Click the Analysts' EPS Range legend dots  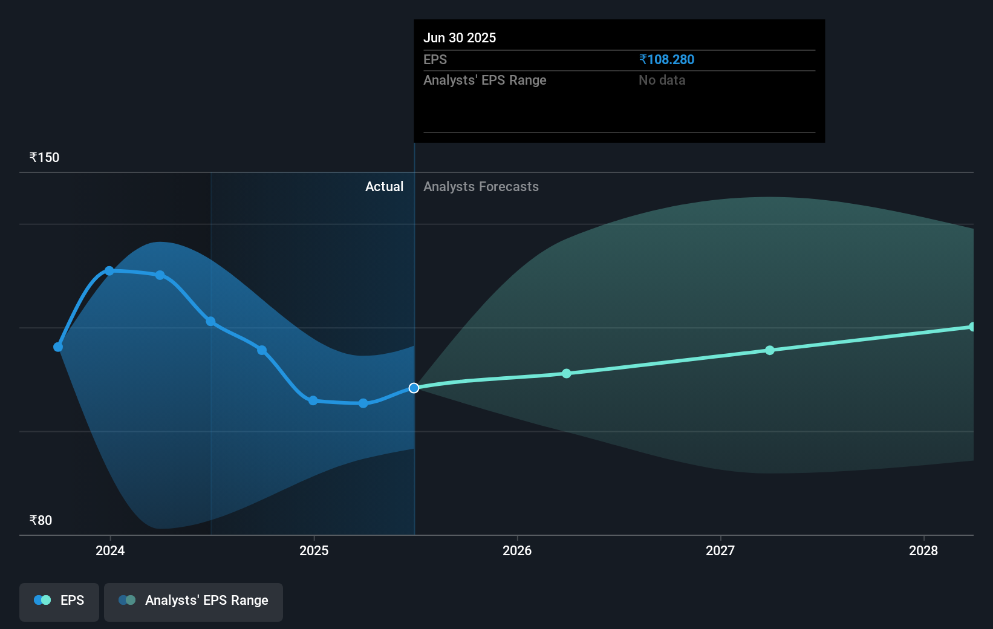(126, 599)
